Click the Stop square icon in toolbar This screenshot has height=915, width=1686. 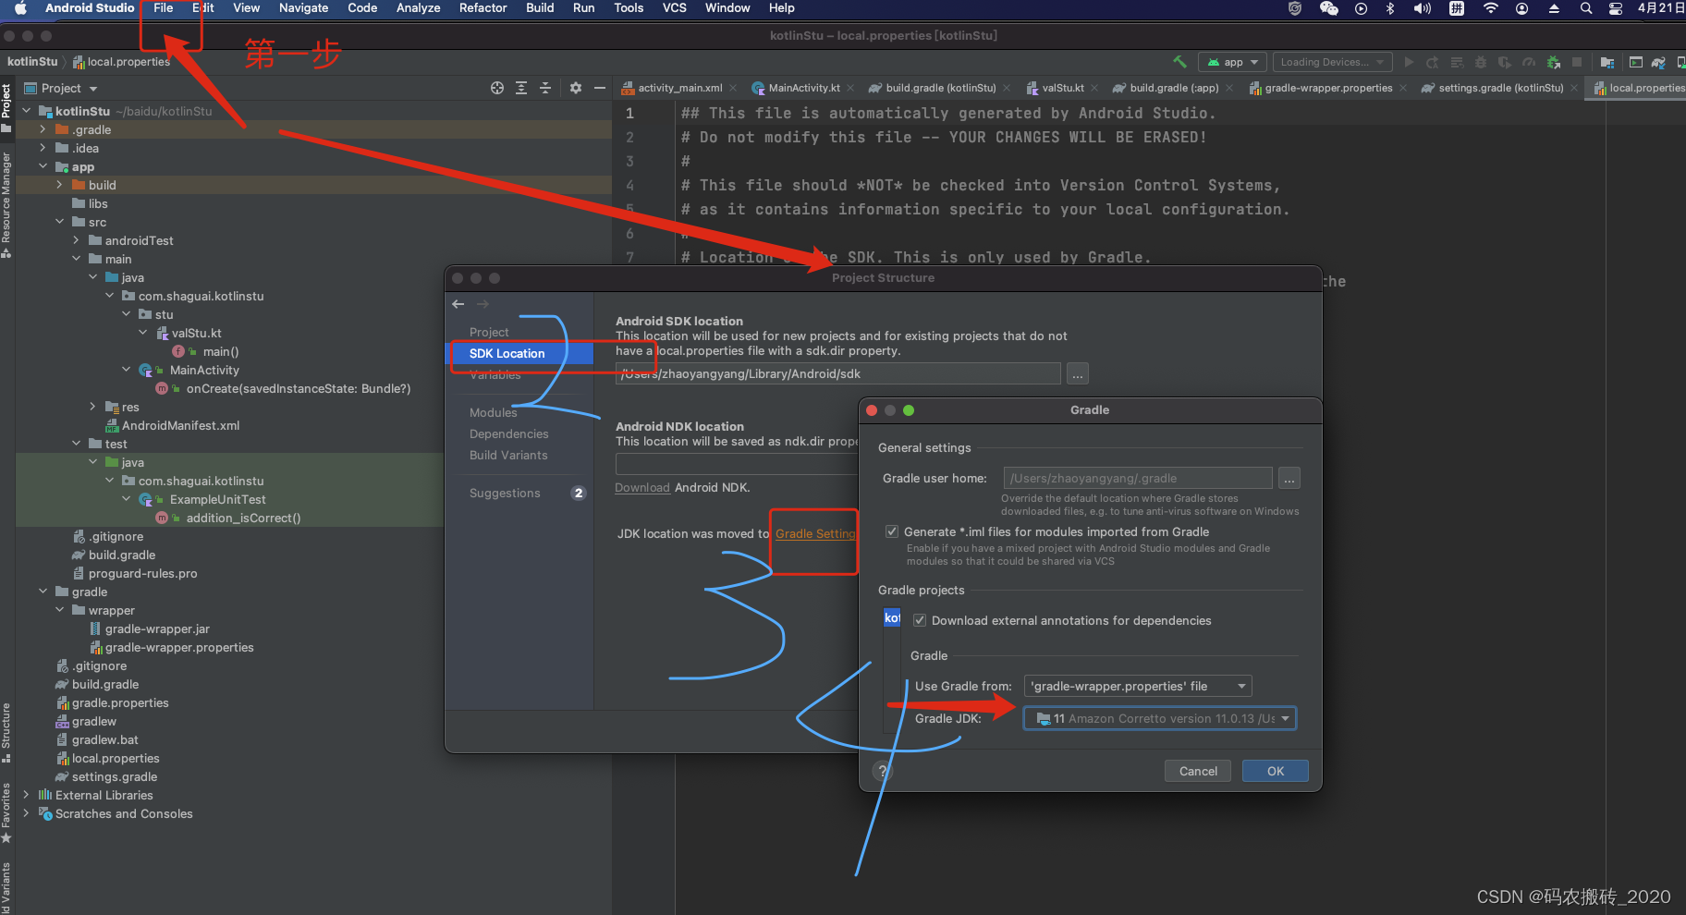pyautogui.click(x=1577, y=62)
